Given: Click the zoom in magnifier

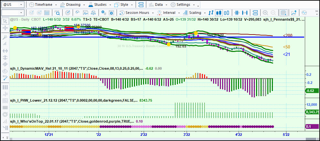Looking at the screenshot, I should click(265, 13).
